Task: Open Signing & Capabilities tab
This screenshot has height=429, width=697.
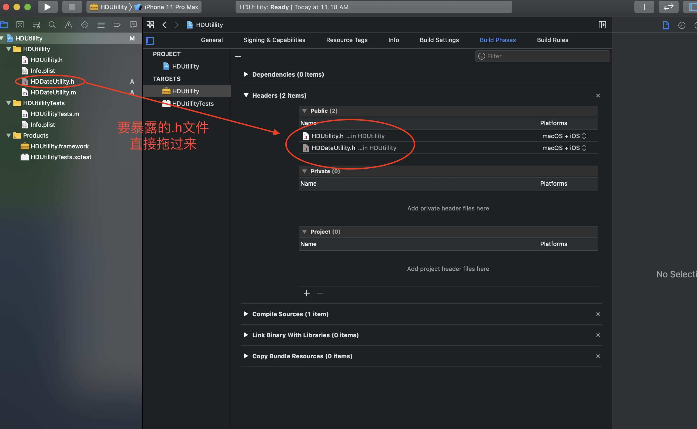Action: pyautogui.click(x=274, y=40)
